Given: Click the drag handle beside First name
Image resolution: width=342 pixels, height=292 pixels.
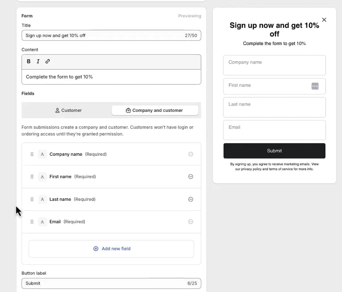Looking at the screenshot, I should point(32,176).
